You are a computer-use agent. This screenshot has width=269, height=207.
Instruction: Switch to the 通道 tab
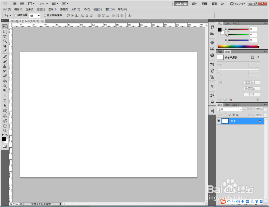(x=227, y=105)
